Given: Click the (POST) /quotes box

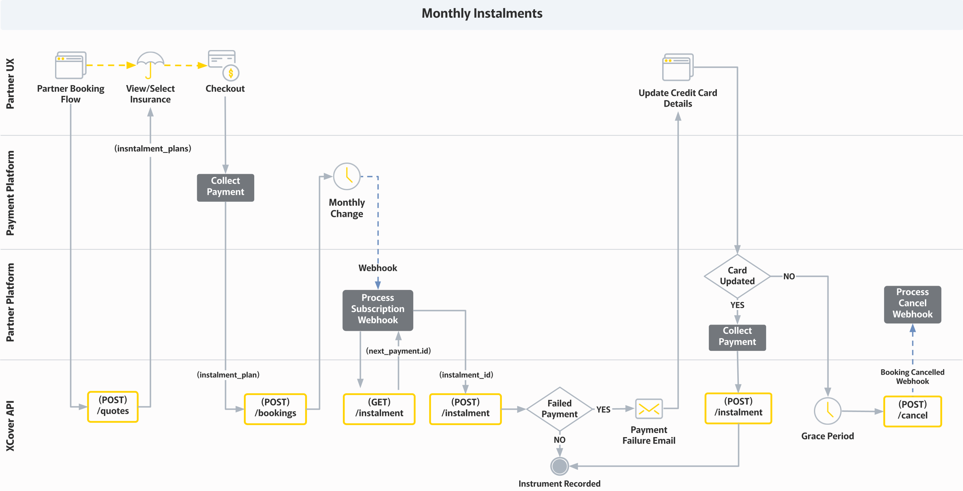Looking at the screenshot, I should pyautogui.click(x=113, y=406).
